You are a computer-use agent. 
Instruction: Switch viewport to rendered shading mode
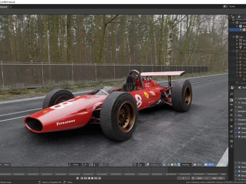point(179,165)
